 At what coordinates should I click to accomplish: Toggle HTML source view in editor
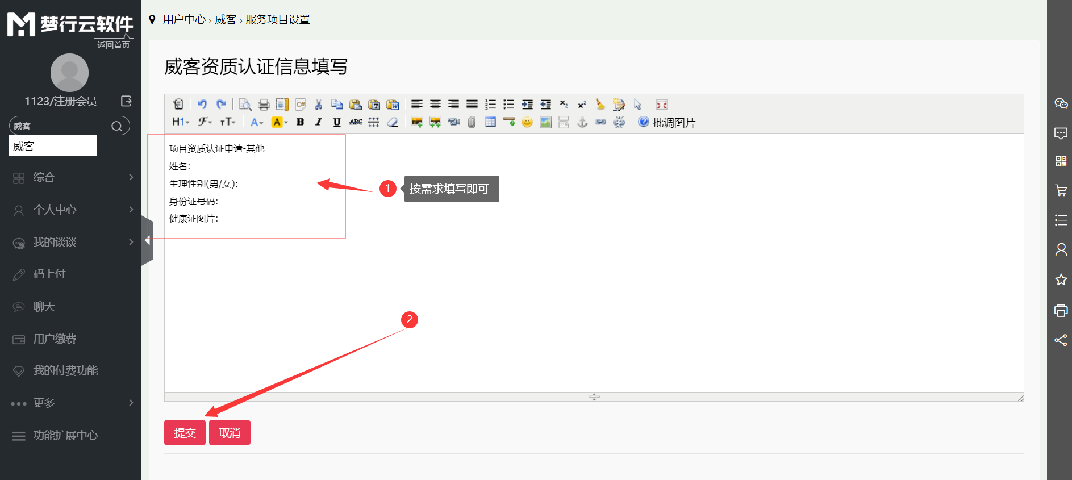click(178, 105)
